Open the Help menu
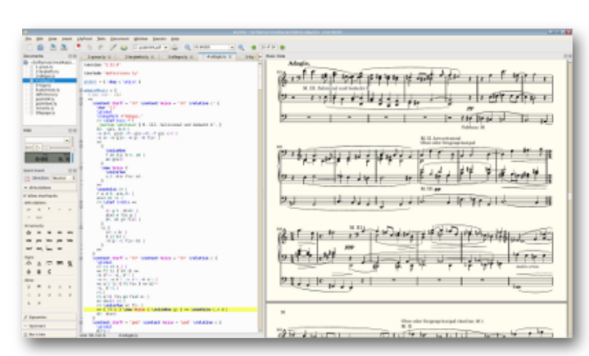 175,38
